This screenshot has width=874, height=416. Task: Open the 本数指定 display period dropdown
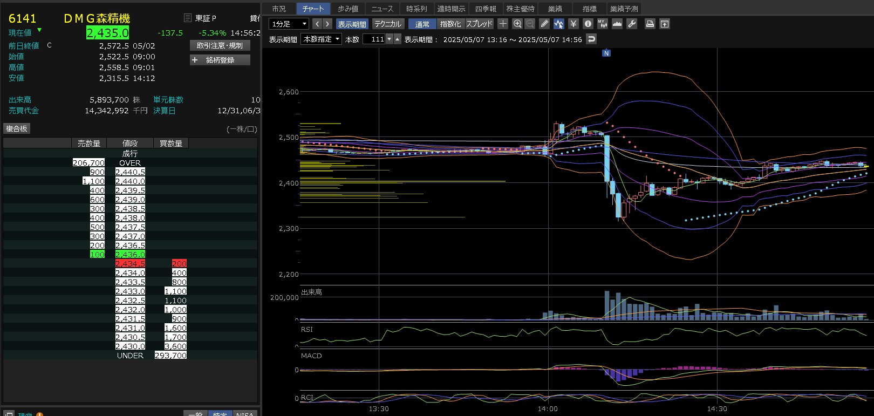[322, 39]
